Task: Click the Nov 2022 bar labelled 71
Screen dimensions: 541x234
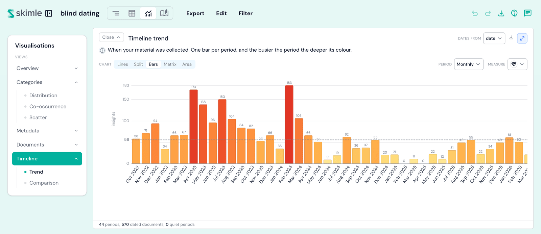Action: click(146, 149)
